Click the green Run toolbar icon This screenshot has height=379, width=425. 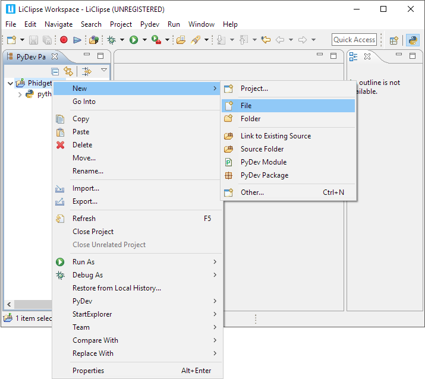[134, 40]
